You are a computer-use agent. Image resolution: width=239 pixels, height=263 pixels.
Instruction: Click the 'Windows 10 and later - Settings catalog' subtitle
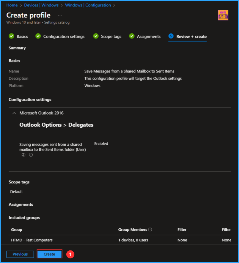[38, 22]
